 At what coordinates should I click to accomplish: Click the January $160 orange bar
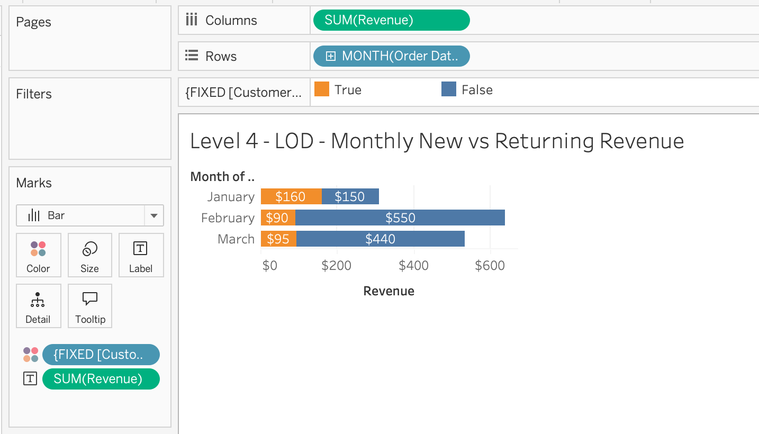(x=291, y=196)
